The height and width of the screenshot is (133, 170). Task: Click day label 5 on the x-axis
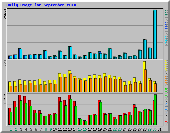point(31,129)
